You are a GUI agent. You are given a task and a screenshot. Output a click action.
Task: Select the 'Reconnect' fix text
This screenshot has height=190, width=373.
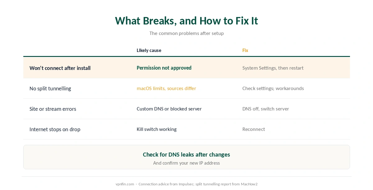pos(254,129)
